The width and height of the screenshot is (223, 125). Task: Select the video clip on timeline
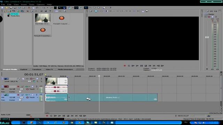pyautogui.click(x=56, y=81)
